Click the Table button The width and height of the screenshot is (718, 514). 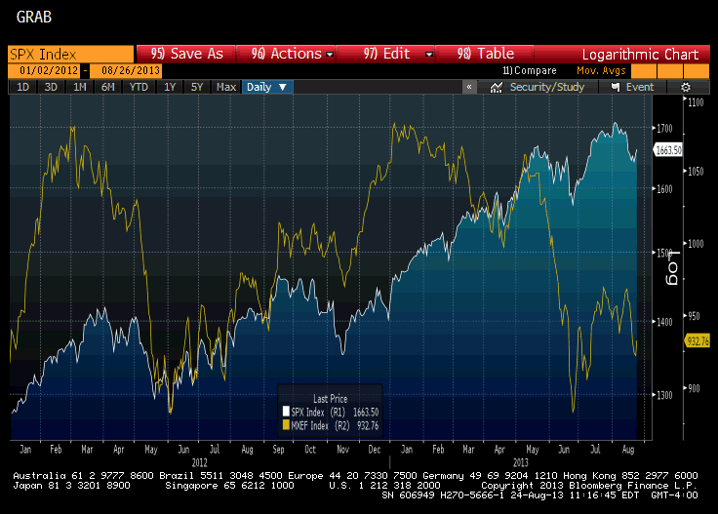486,54
